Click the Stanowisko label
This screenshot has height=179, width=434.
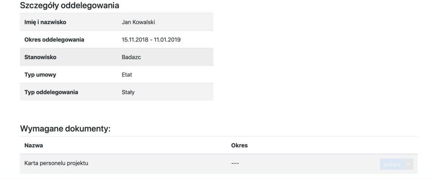coord(41,57)
